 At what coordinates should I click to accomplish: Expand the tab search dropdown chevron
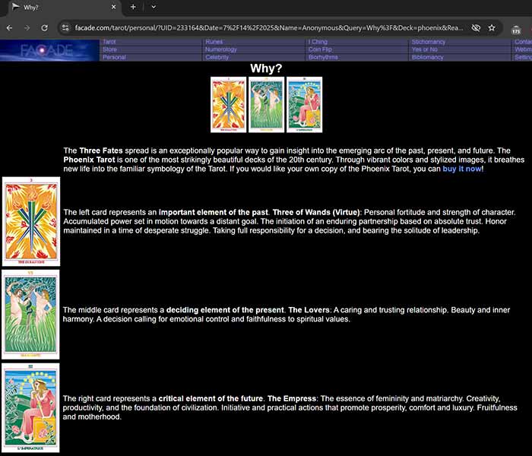[154, 7]
